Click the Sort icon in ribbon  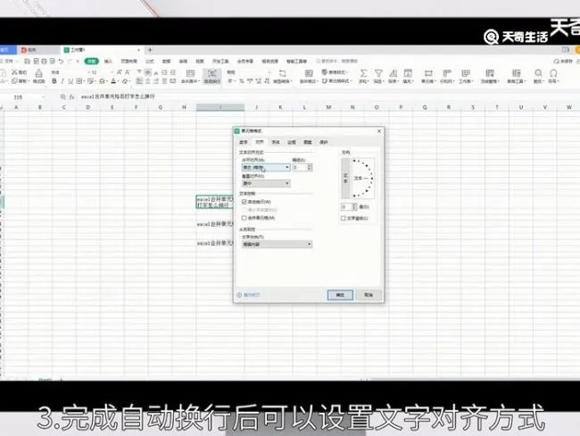393,73
